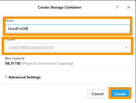This screenshot has height=103, width=136.
Task: Click the 56.71 TiB capacity value
Action: click(x=13, y=63)
